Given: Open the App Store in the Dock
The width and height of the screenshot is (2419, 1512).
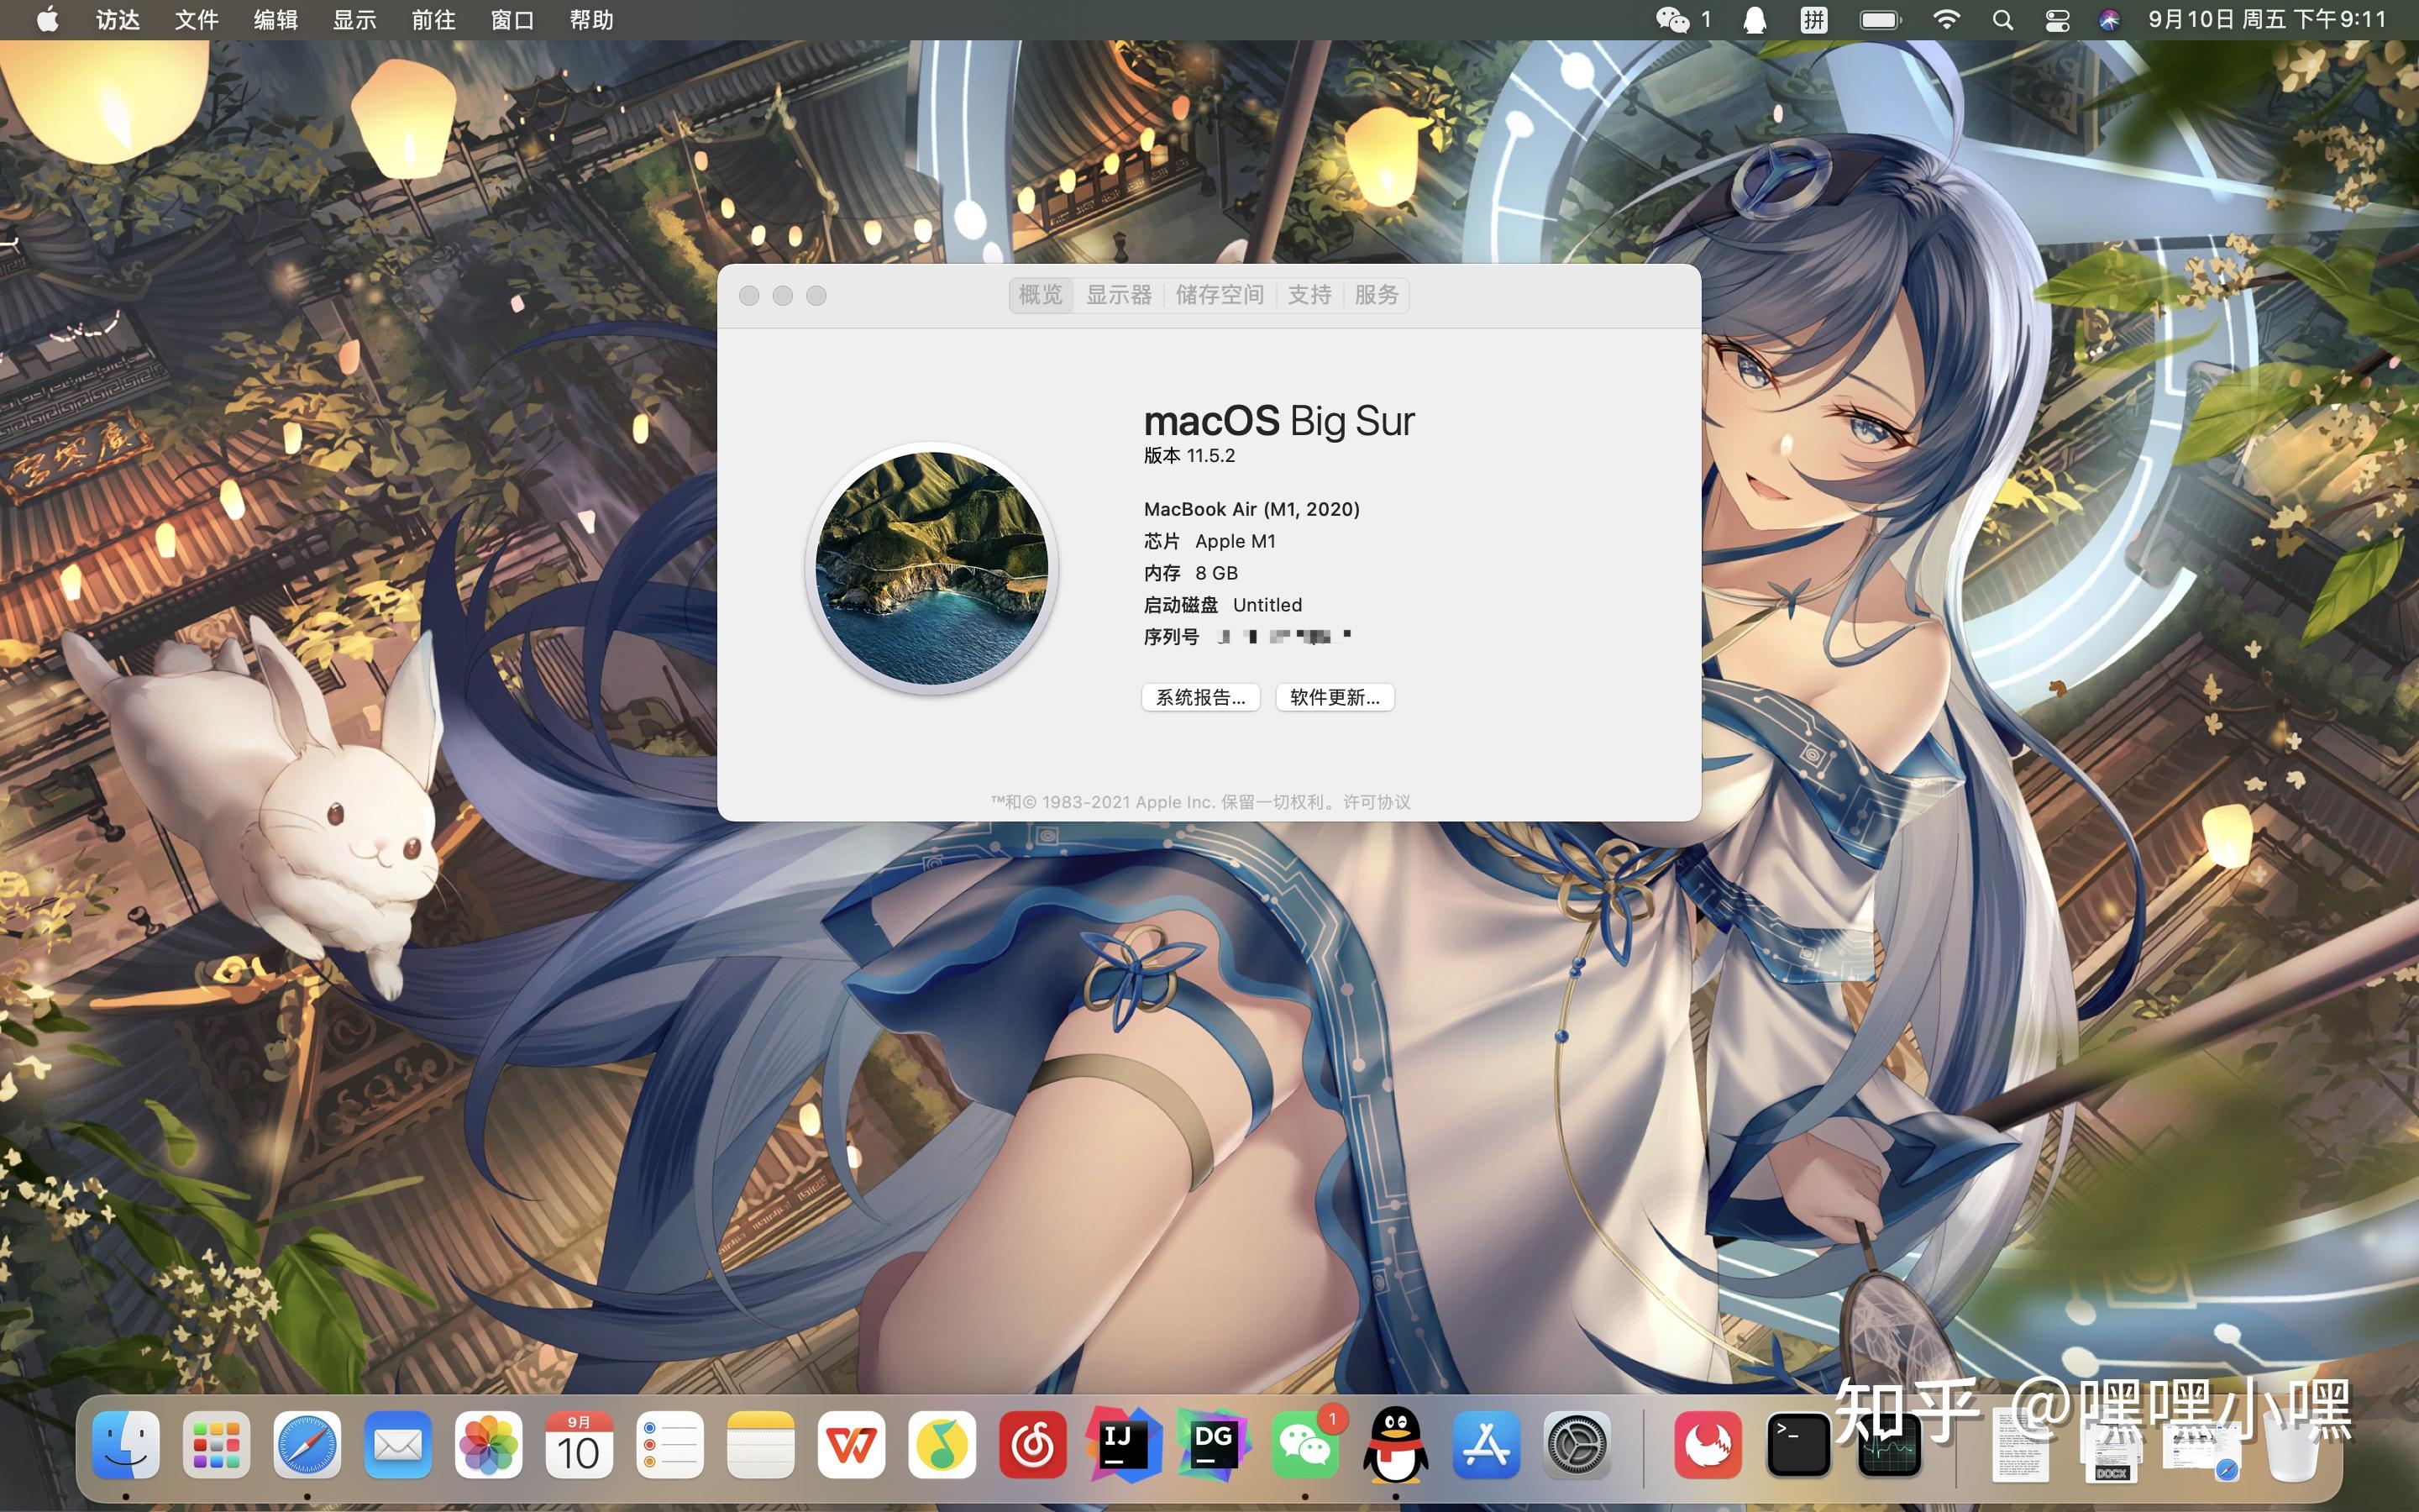Looking at the screenshot, I should [1487, 1444].
